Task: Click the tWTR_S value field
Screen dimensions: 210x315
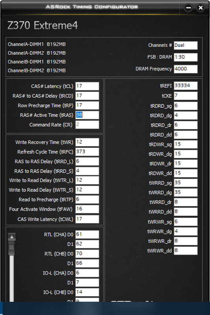Action: point(87,190)
